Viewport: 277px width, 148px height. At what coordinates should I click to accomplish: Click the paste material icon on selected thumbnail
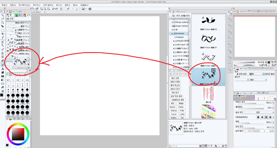[214, 70]
